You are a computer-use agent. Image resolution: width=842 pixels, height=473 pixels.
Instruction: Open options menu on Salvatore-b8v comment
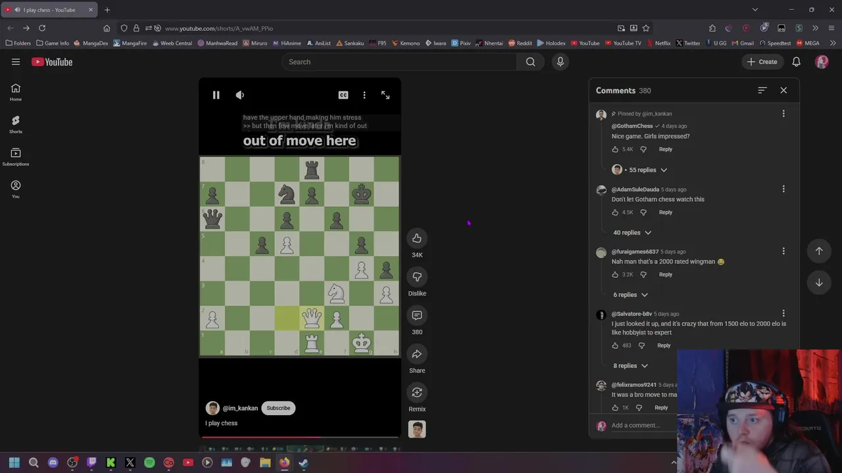pos(783,313)
